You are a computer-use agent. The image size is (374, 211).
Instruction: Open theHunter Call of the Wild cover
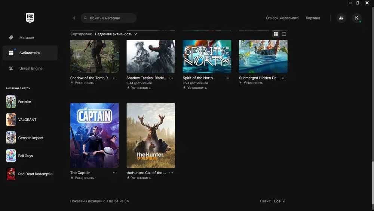(x=151, y=136)
